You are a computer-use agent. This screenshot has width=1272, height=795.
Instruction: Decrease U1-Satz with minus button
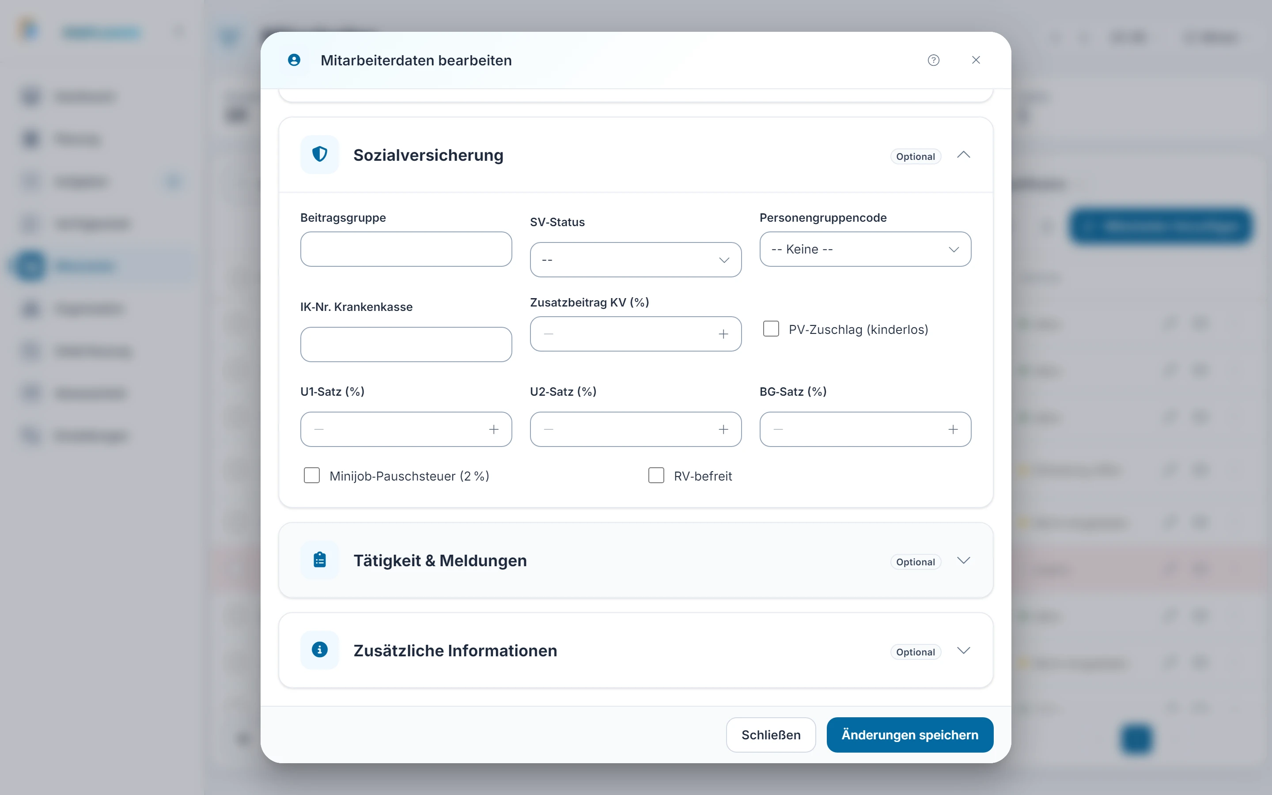pyautogui.click(x=318, y=430)
